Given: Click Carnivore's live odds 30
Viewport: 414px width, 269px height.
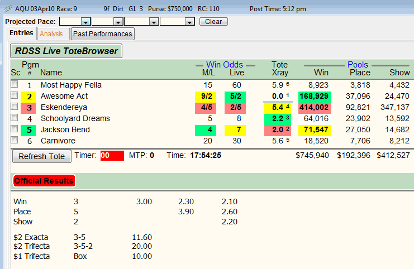Looking at the screenshot, I should point(236,141).
